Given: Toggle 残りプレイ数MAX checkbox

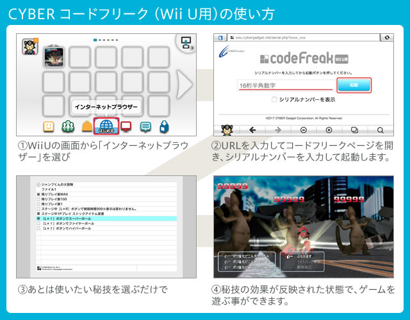Looking at the screenshot, I should pos(38,195).
